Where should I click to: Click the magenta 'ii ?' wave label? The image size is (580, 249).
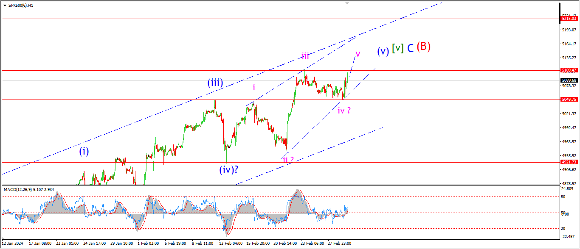point(288,160)
